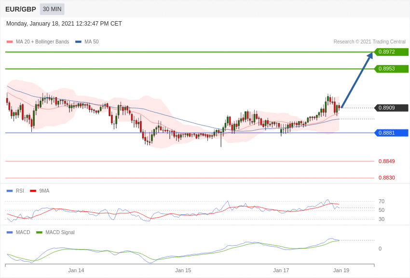Click the Trading Central research copyright text
This screenshot has height=278, width=410.
[369, 42]
